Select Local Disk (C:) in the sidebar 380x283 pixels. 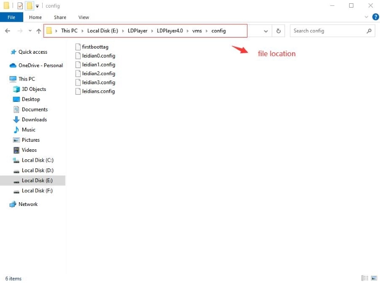(37, 160)
